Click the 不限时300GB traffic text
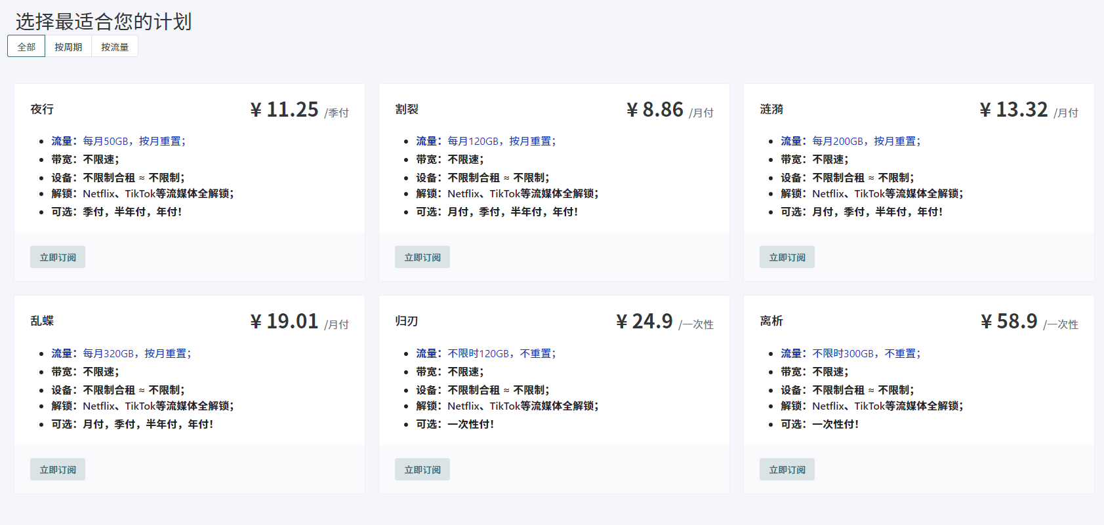 [866, 354]
